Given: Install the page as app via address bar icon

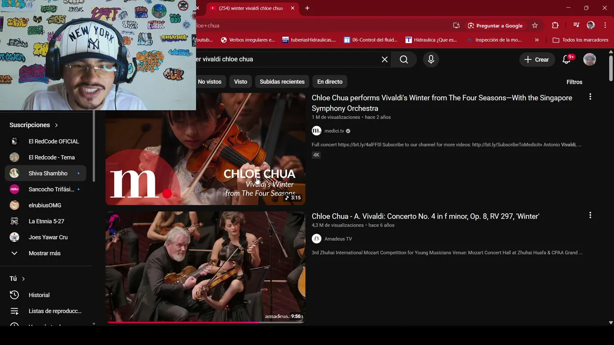Looking at the screenshot, I should click(456, 25).
